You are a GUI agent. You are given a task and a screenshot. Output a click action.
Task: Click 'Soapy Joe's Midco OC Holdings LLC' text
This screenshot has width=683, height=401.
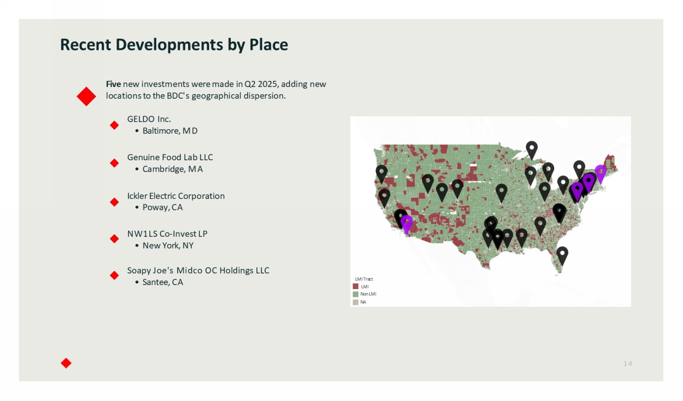pos(198,270)
